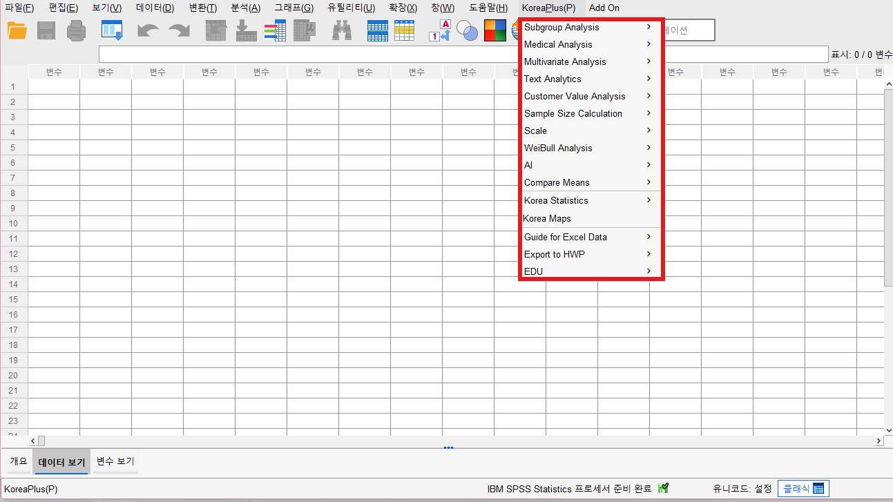
Task: Click the undo arrow icon
Action: point(148,30)
